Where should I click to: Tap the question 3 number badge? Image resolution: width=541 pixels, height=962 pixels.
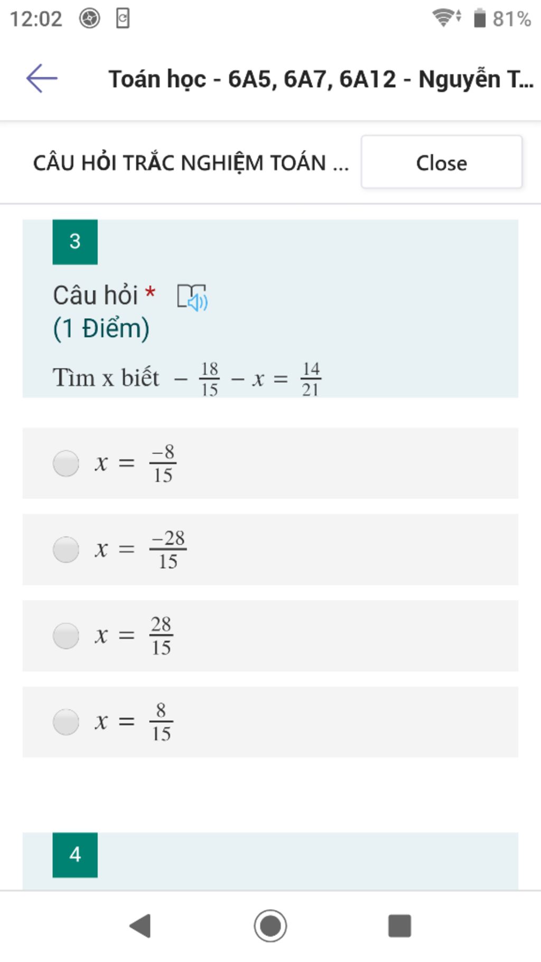[75, 242]
